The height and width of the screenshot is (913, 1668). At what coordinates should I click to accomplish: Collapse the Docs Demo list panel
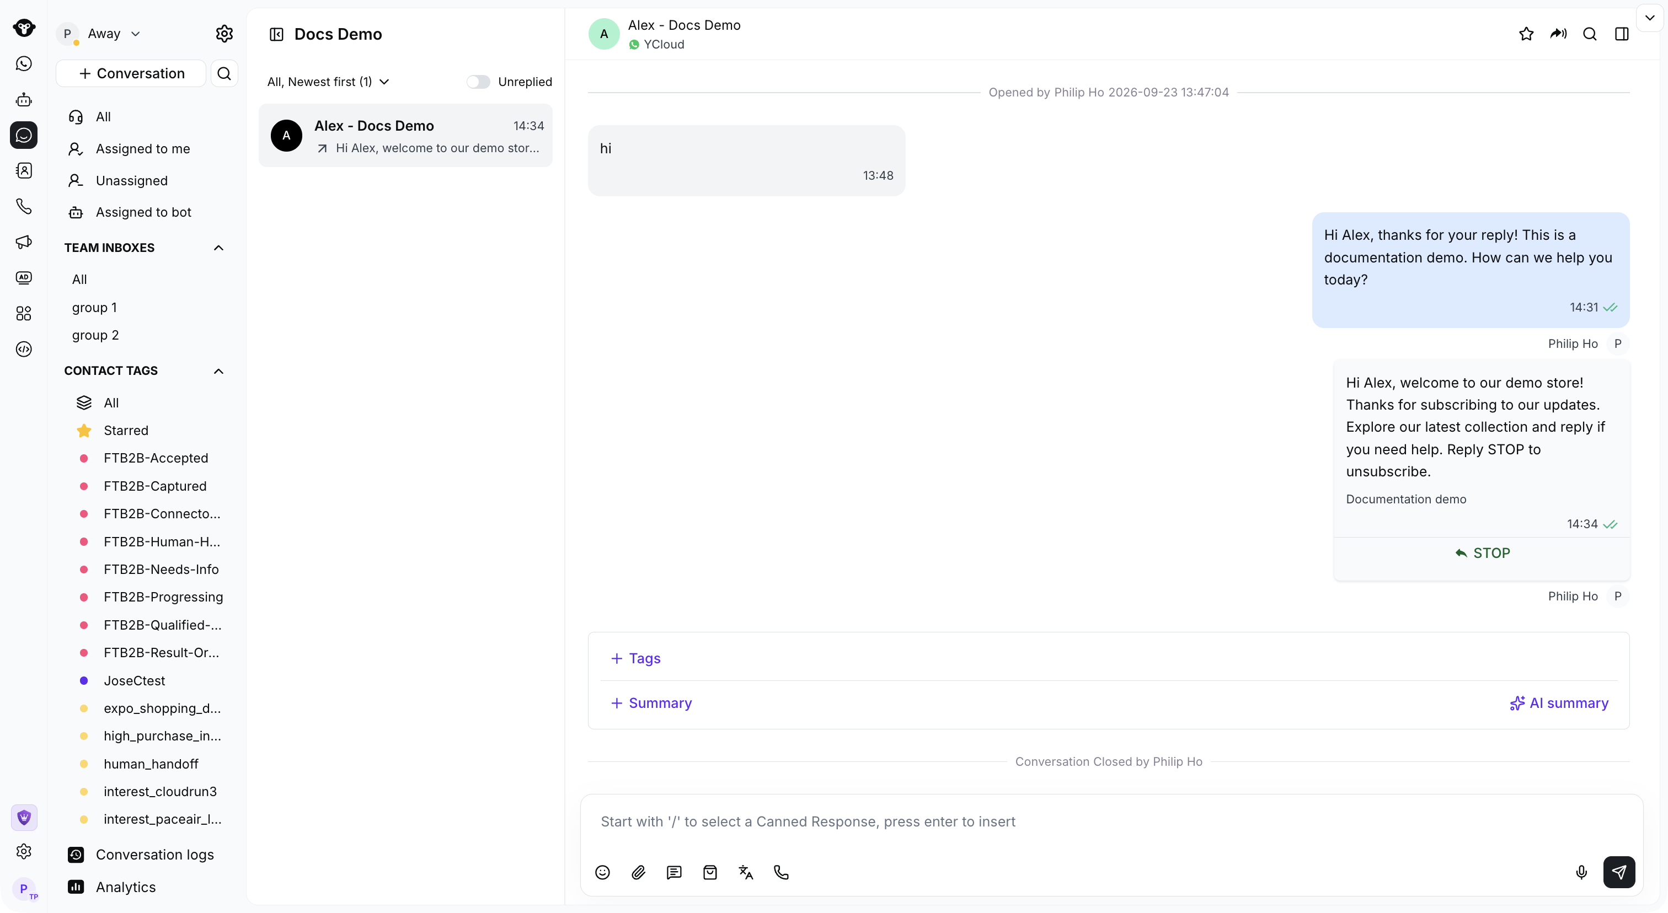click(x=276, y=34)
